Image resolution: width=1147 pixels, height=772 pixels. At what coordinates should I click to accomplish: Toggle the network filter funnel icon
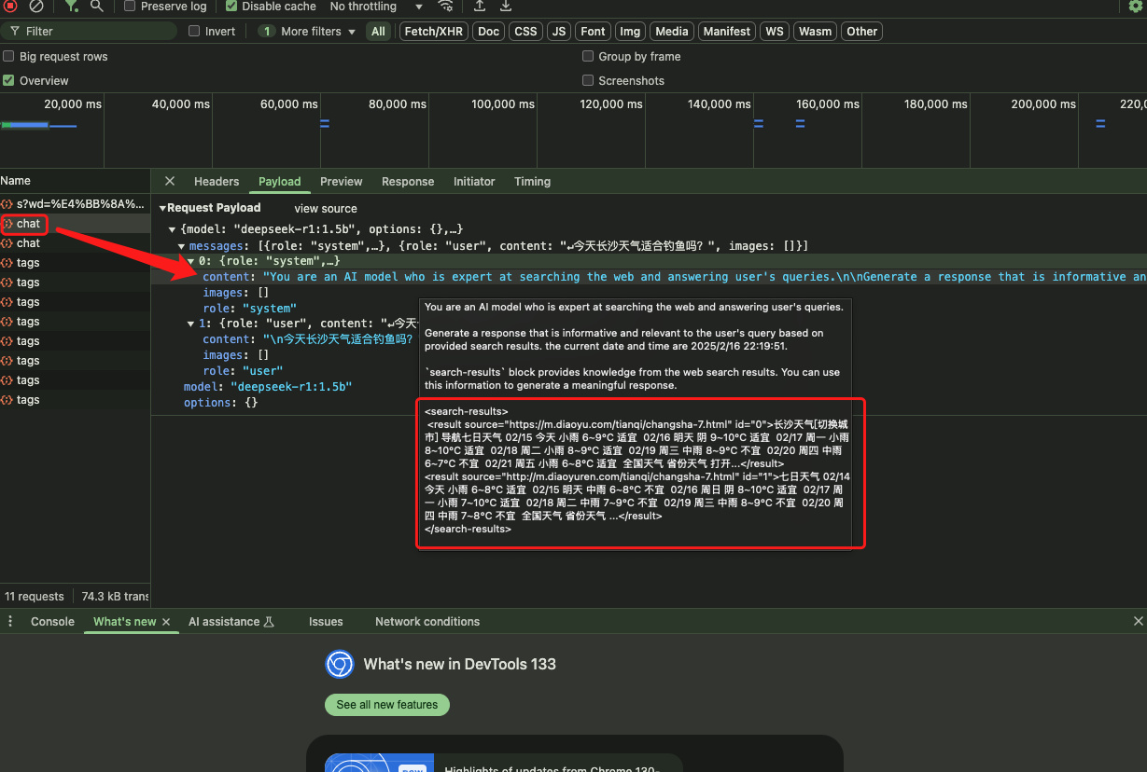(x=71, y=6)
